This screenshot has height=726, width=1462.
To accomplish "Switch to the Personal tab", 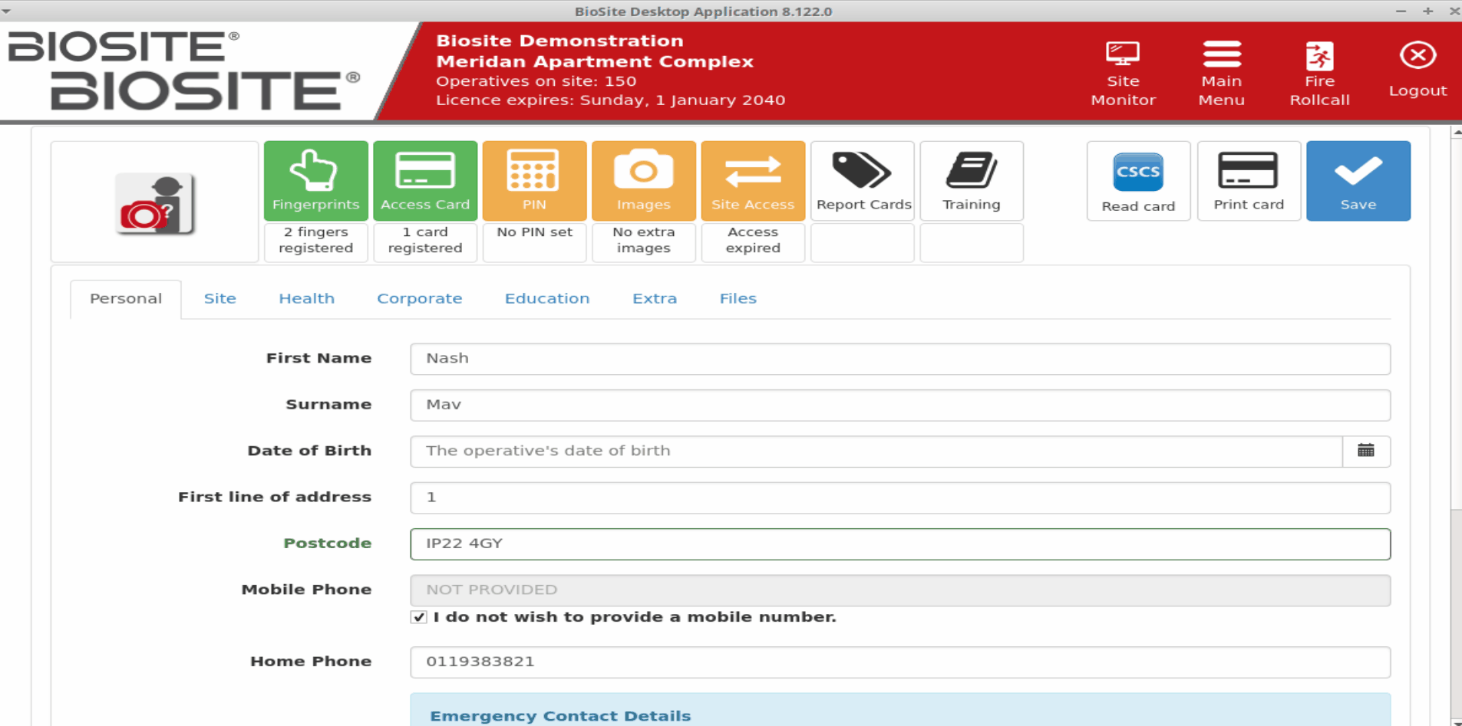I will coord(126,299).
